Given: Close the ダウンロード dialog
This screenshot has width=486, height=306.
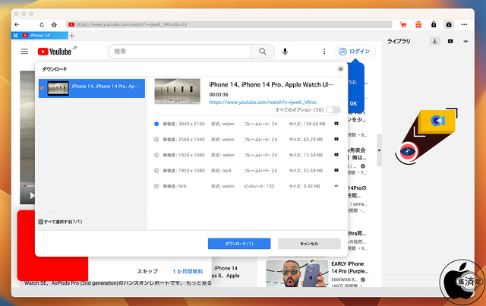Looking at the screenshot, I should 340,69.
